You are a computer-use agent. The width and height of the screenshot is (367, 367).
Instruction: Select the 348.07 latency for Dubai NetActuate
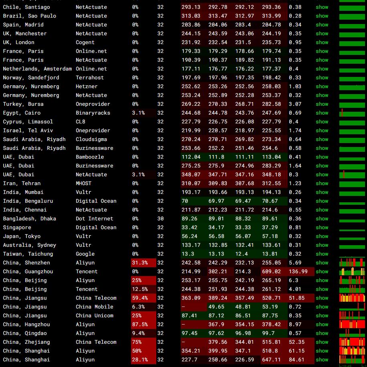click(191, 174)
